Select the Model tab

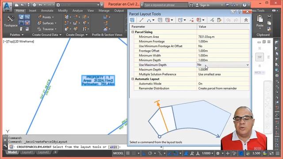(12, 152)
